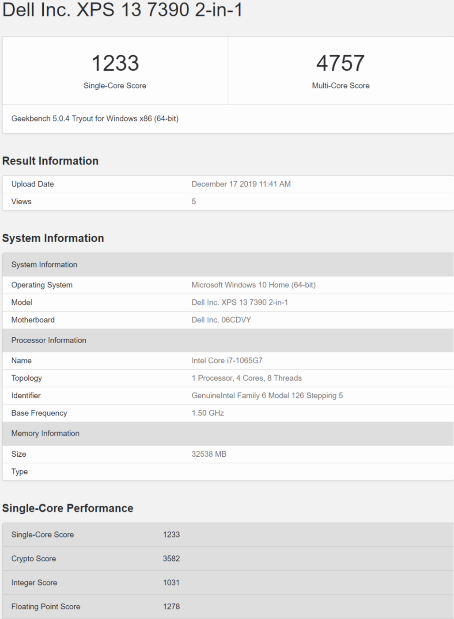Click the GenuineIntel Identifier value
This screenshot has width=454, height=619.
tap(268, 395)
